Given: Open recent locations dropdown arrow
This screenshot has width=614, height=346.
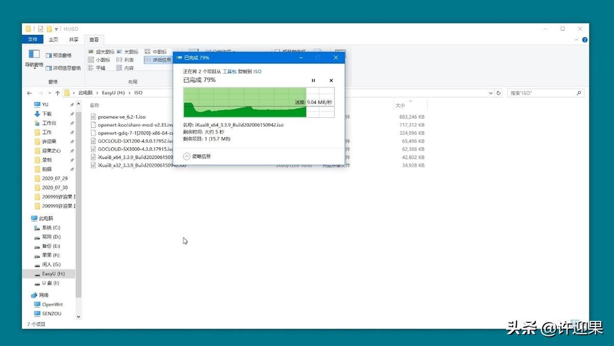Looking at the screenshot, I should coord(49,93).
